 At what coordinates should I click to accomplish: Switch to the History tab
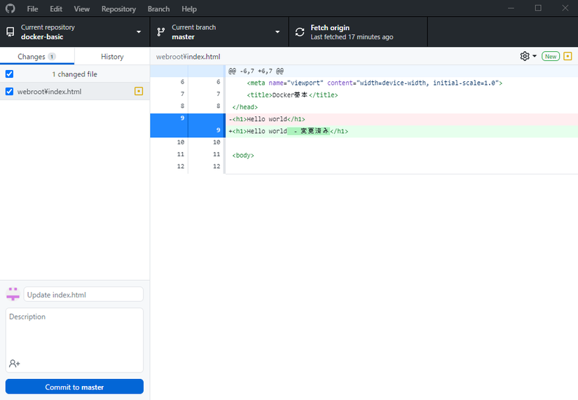pos(112,57)
